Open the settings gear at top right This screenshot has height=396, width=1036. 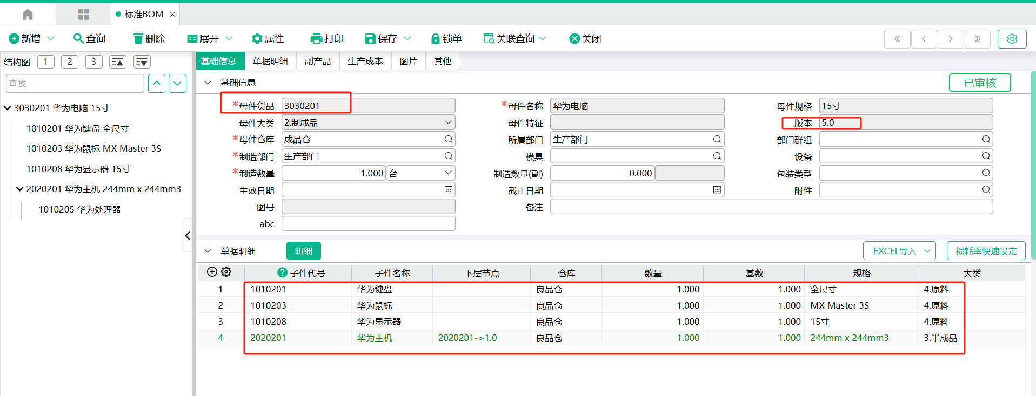(1012, 39)
